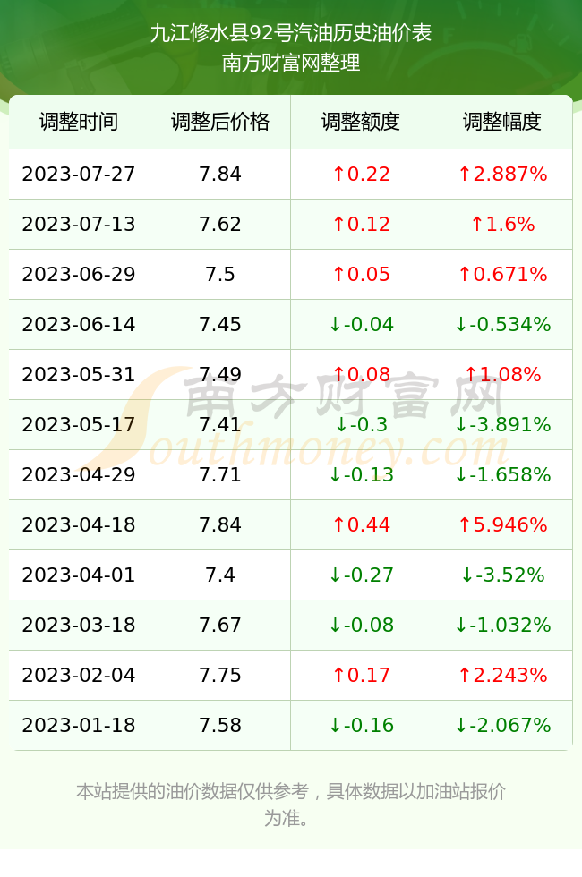The height and width of the screenshot is (877, 582).
Task: Click the title 九江修水县92号汽油历史油价表
Action: [291, 33]
